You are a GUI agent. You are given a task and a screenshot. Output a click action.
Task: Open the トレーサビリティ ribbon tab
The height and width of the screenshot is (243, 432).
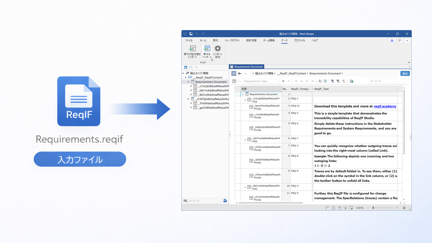(232, 40)
